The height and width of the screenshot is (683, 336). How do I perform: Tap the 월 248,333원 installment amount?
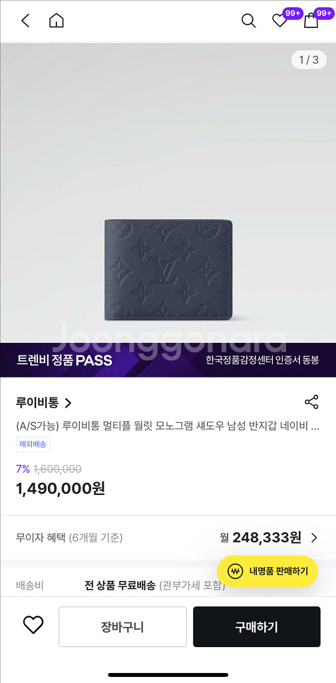tap(260, 538)
